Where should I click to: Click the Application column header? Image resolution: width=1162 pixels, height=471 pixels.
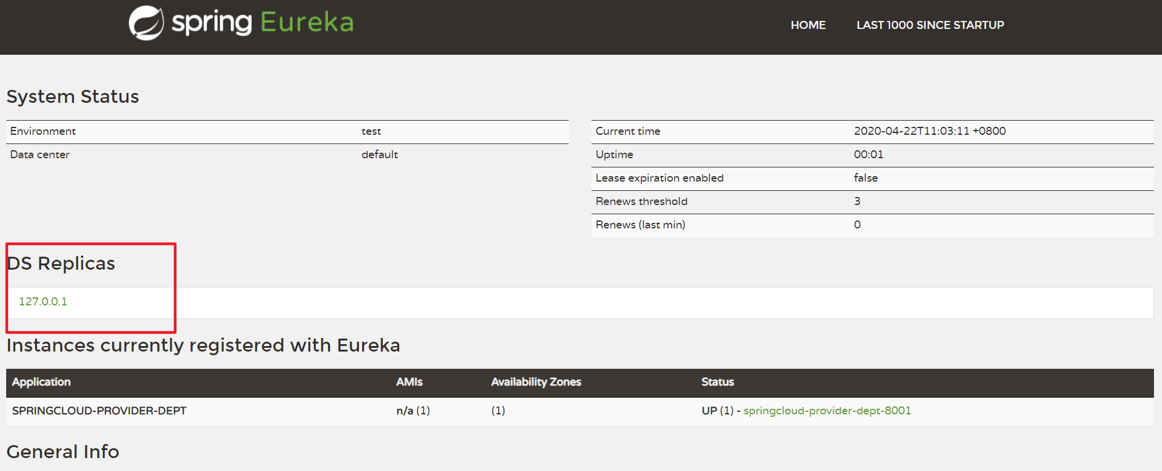pos(41,382)
